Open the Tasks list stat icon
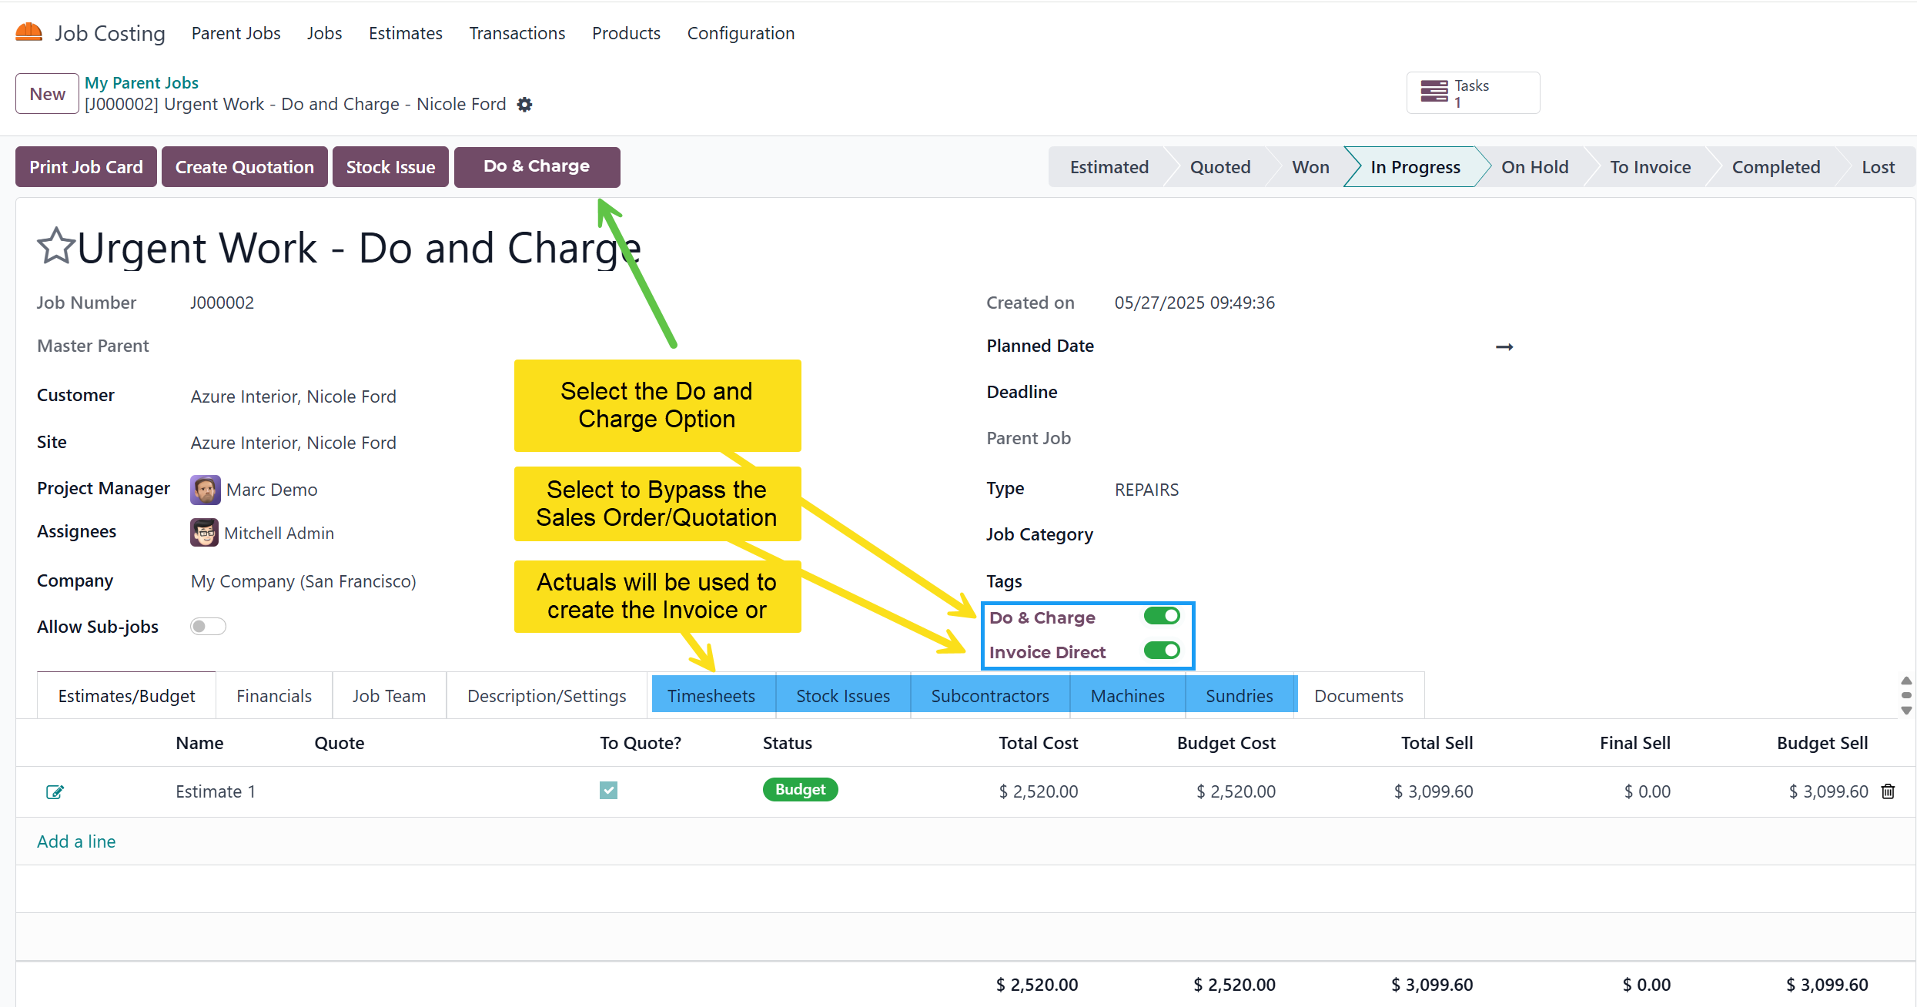Viewport: 1917px width, 1007px height. click(x=1434, y=92)
